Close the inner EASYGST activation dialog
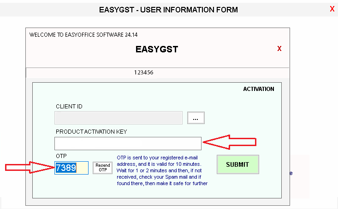 pyautogui.click(x=279, y=49)
